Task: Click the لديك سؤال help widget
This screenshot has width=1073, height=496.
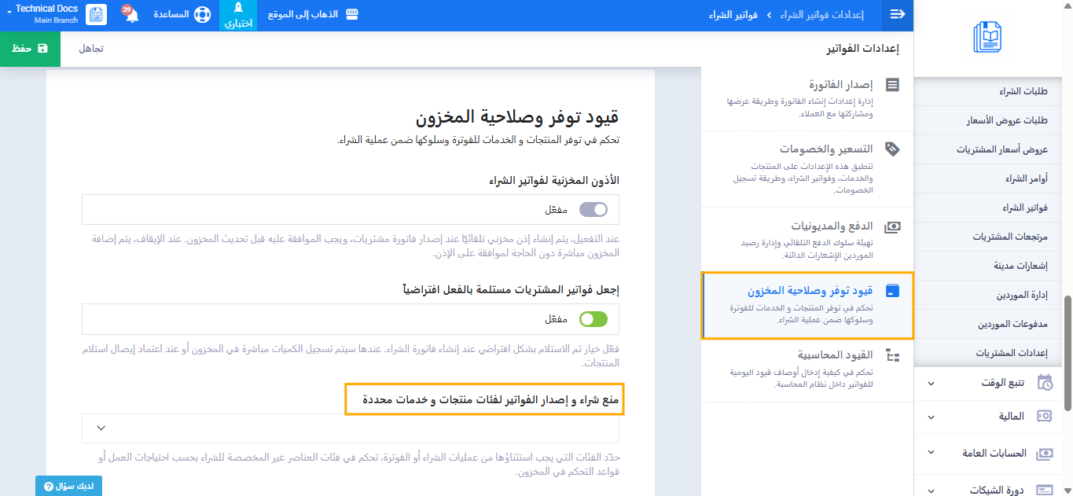Action: tap(68, 487)
